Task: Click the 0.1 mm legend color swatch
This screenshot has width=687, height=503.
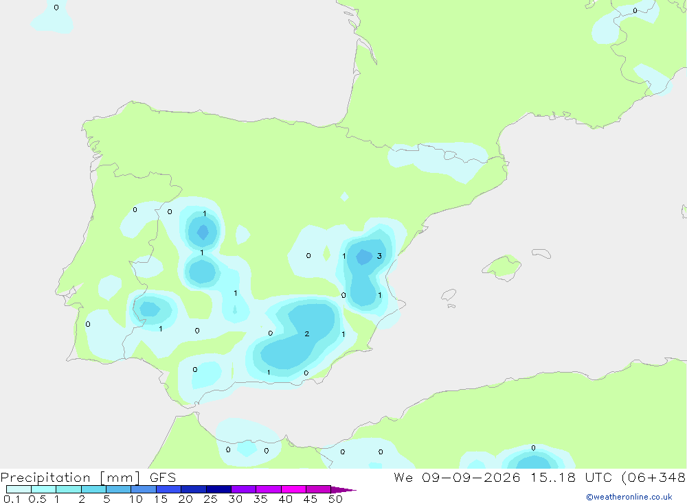Action: [x=19, y=489]
